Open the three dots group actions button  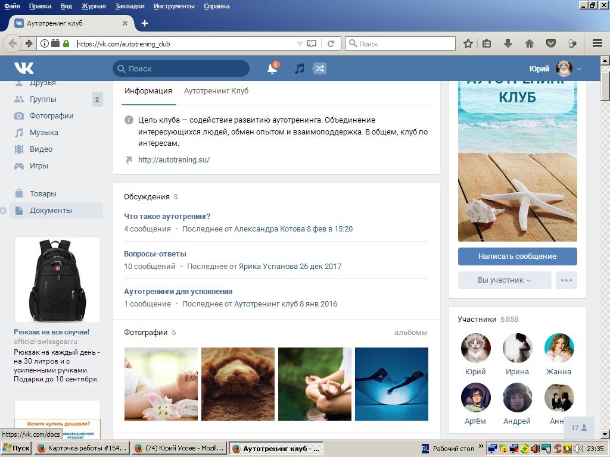567,280
